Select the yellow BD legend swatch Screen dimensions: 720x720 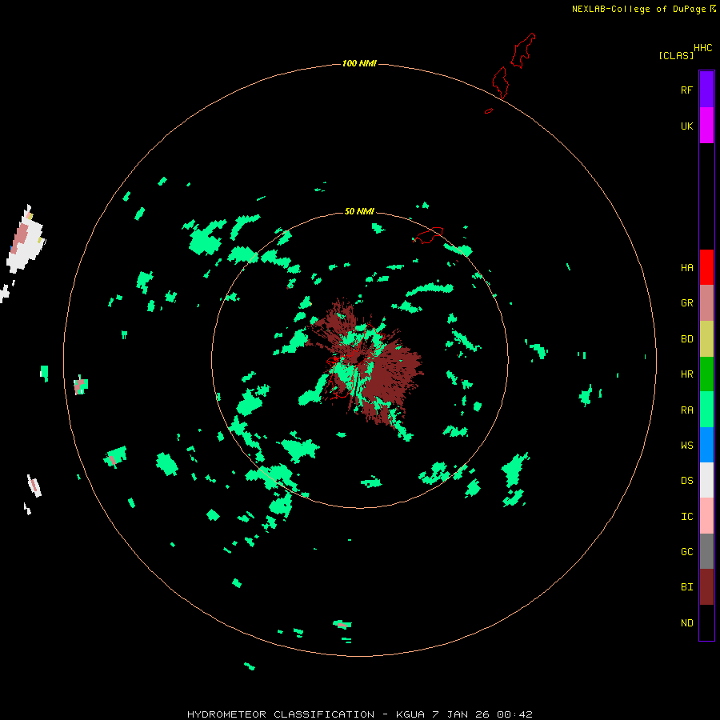point(706,339)
